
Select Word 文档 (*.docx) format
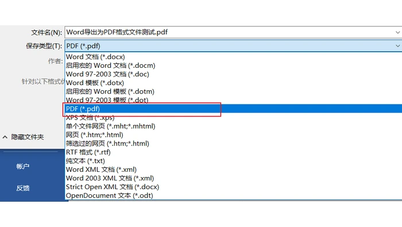(x=233, y=57)
